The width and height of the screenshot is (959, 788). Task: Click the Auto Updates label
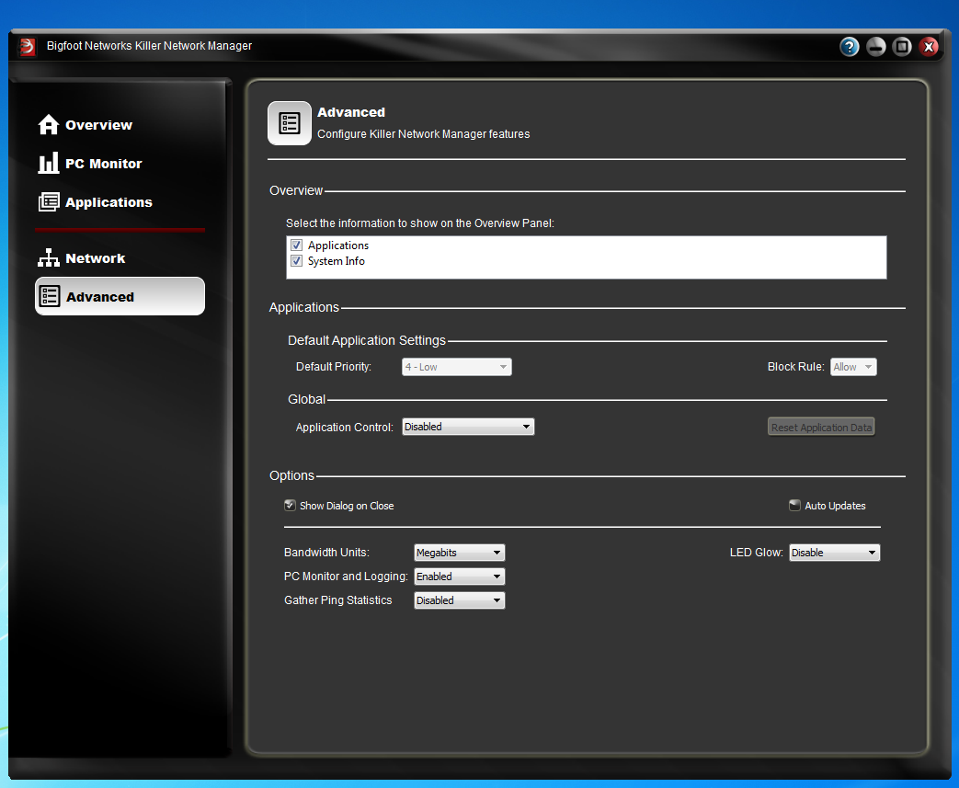click(835, 506)
